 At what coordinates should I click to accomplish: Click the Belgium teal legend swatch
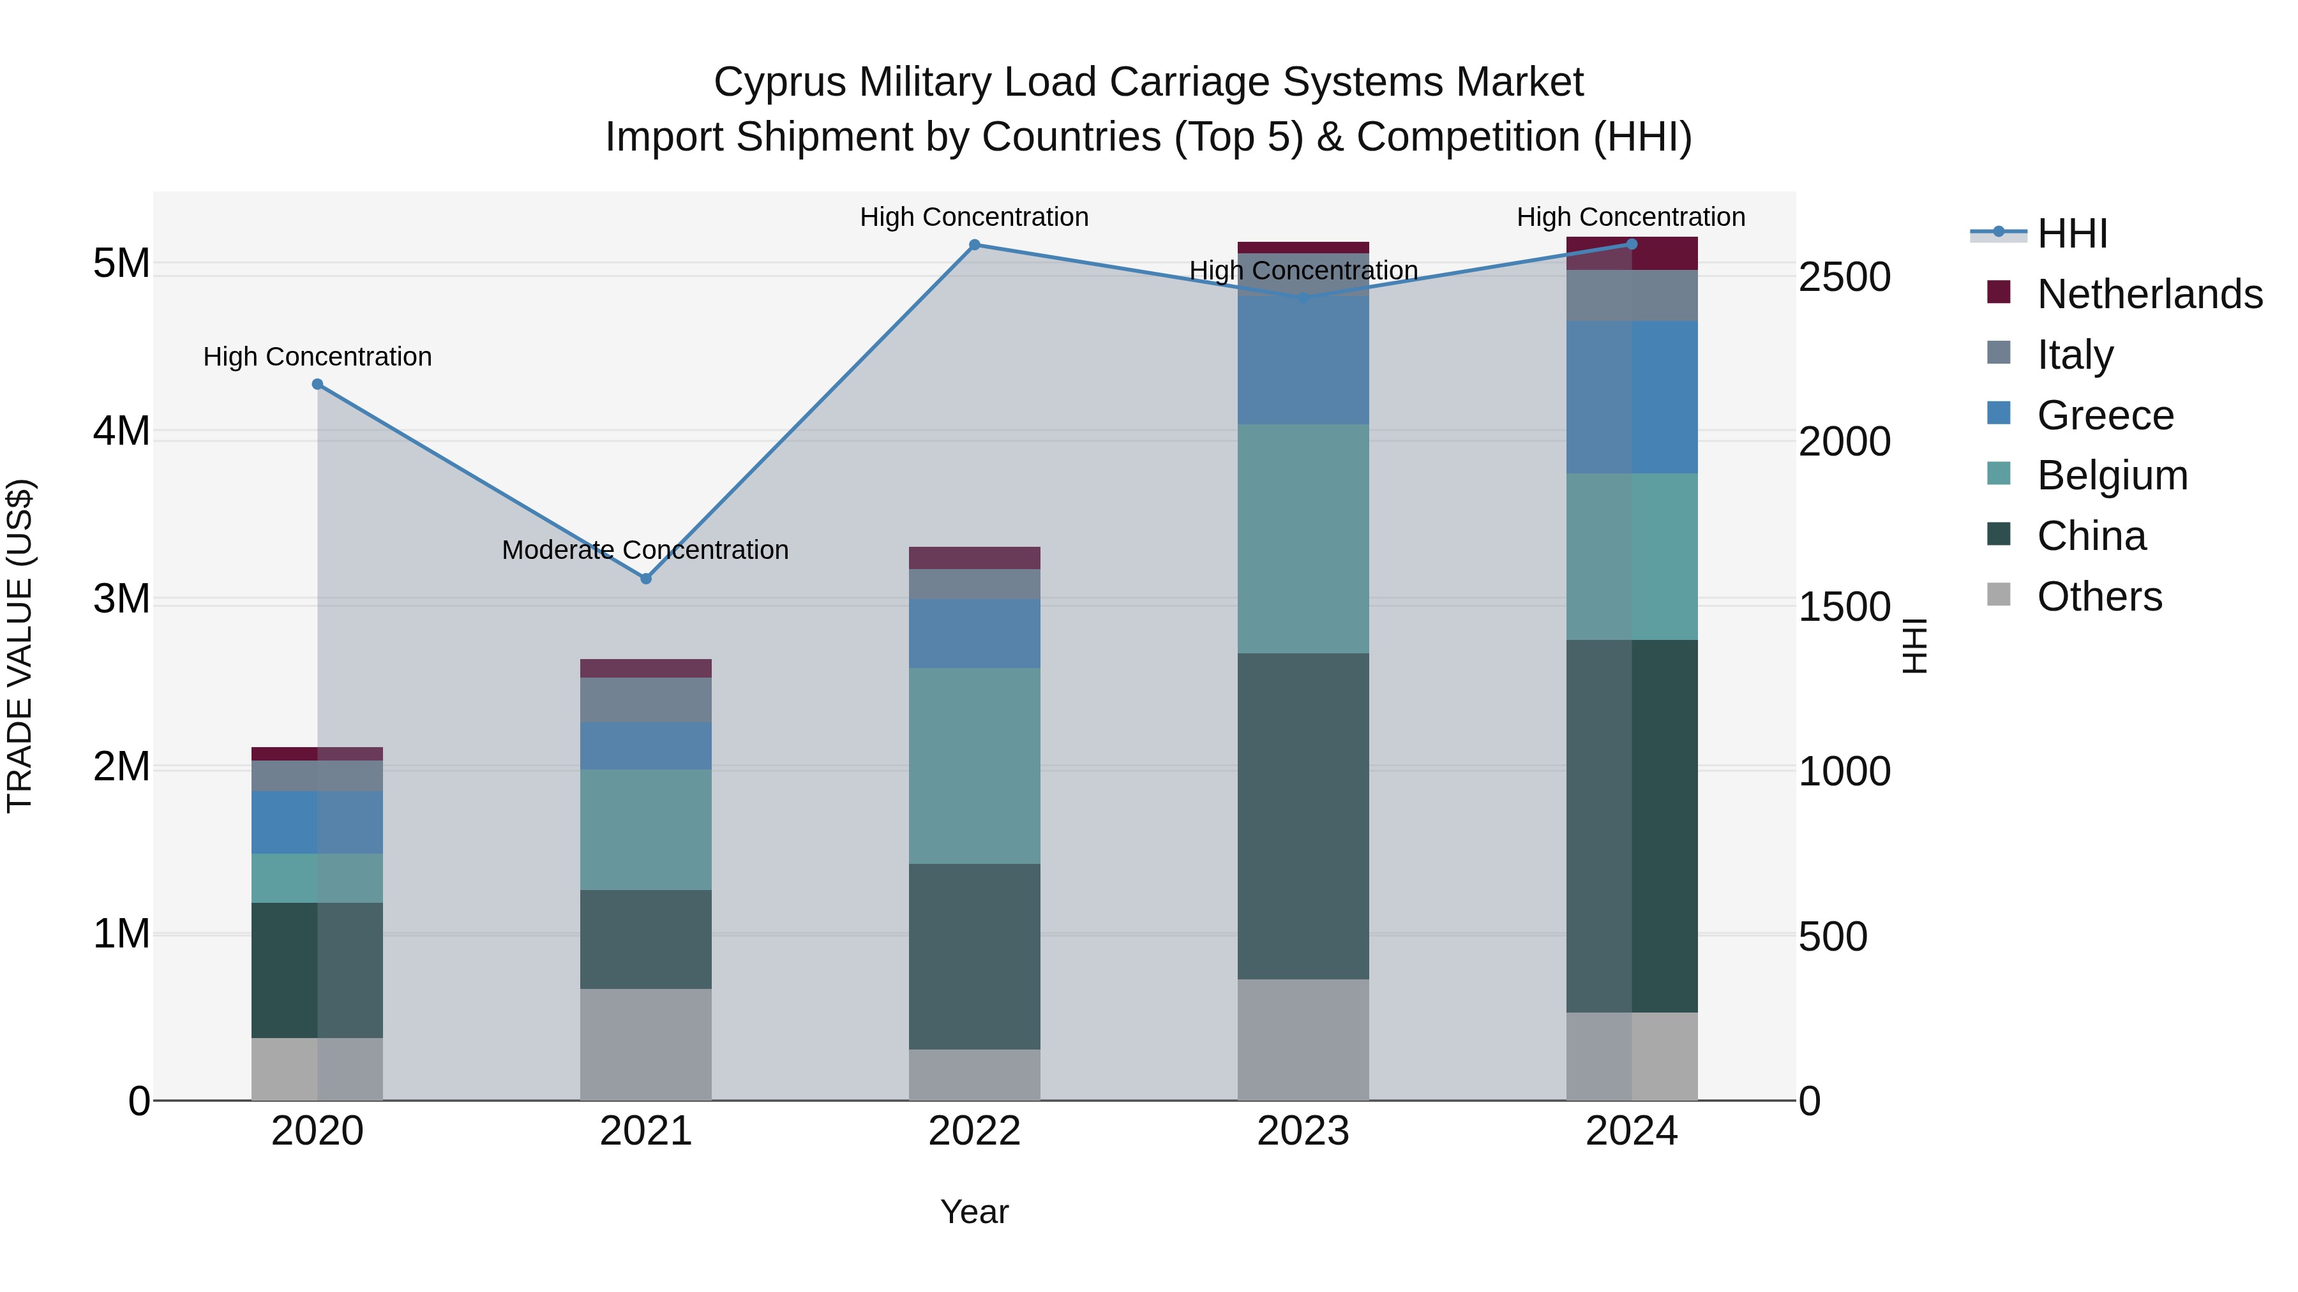click(1999, 473)
